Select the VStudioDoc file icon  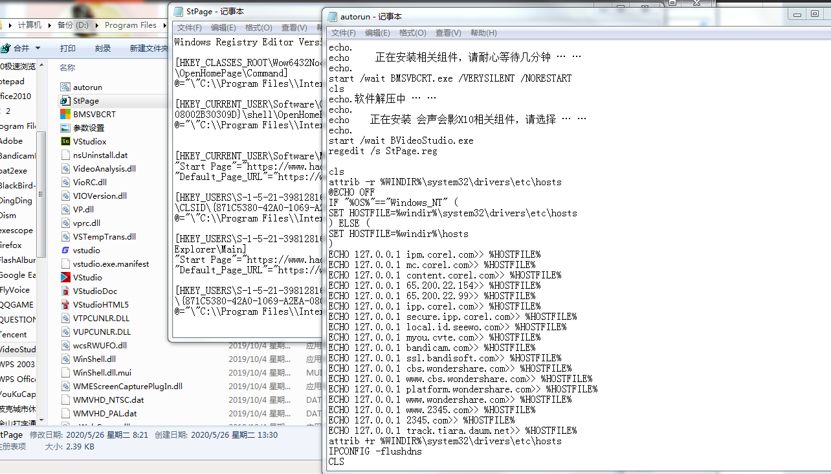(x=65, y=291)
